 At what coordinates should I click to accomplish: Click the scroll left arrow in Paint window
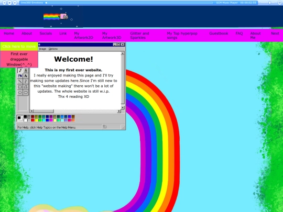point(31,111)
